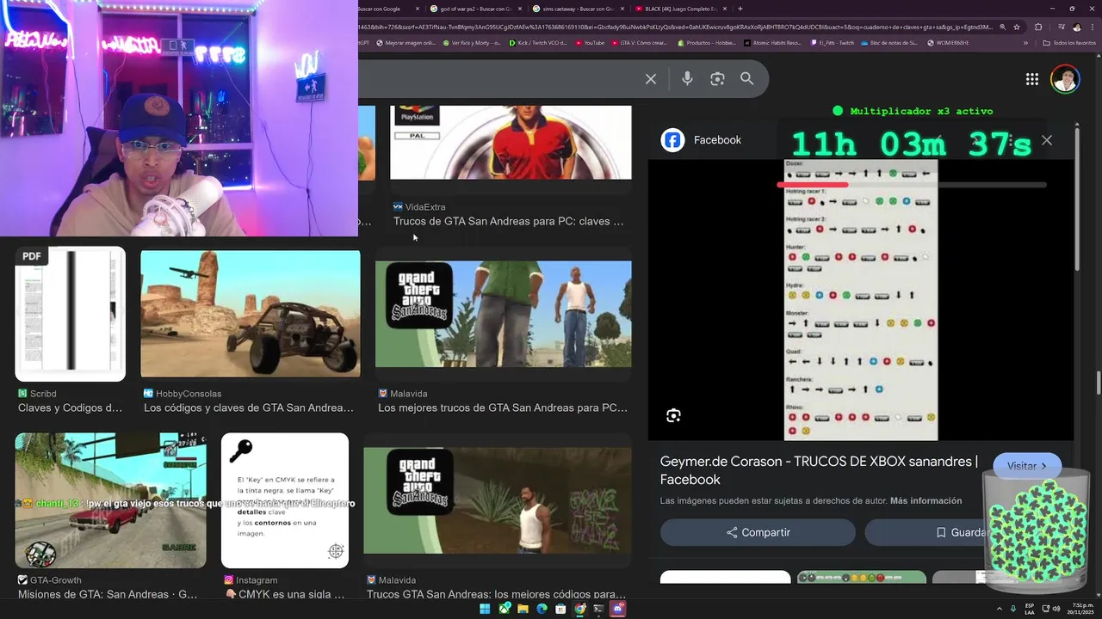The height and width of the screenshot is (619, 1102).
Task: Open the 'Atomic Habits Reso...' bookmark
Action: (x=772, y=42)
